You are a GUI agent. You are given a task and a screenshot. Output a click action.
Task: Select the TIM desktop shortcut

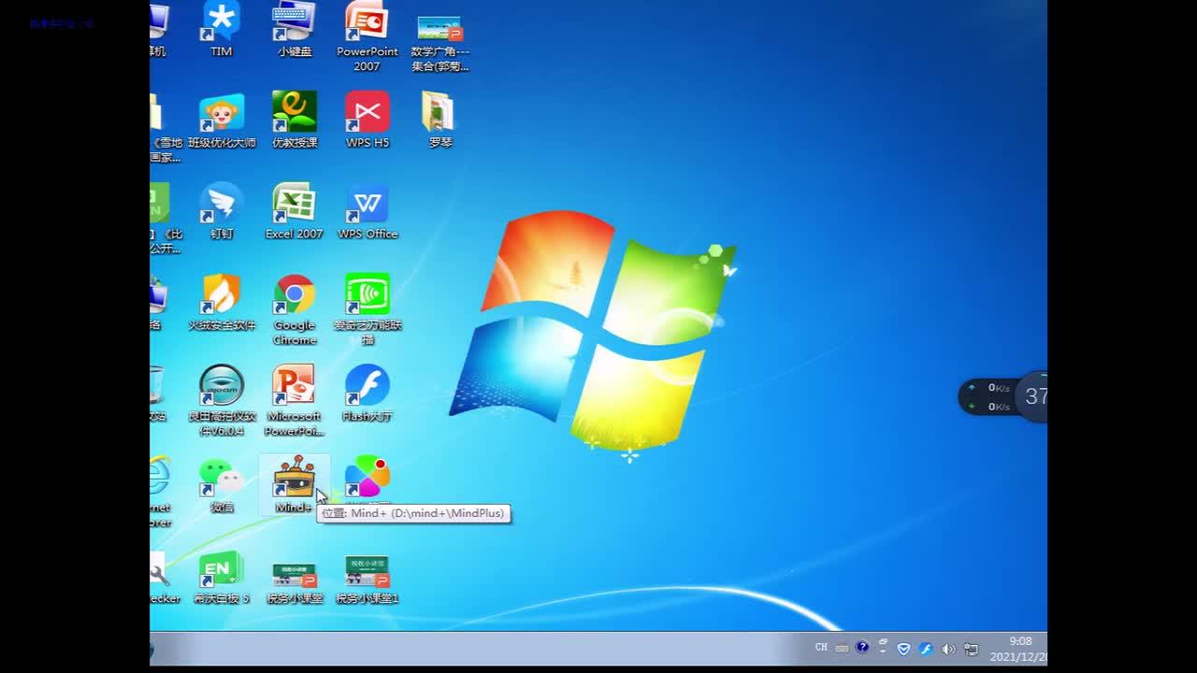pos(222,29)
